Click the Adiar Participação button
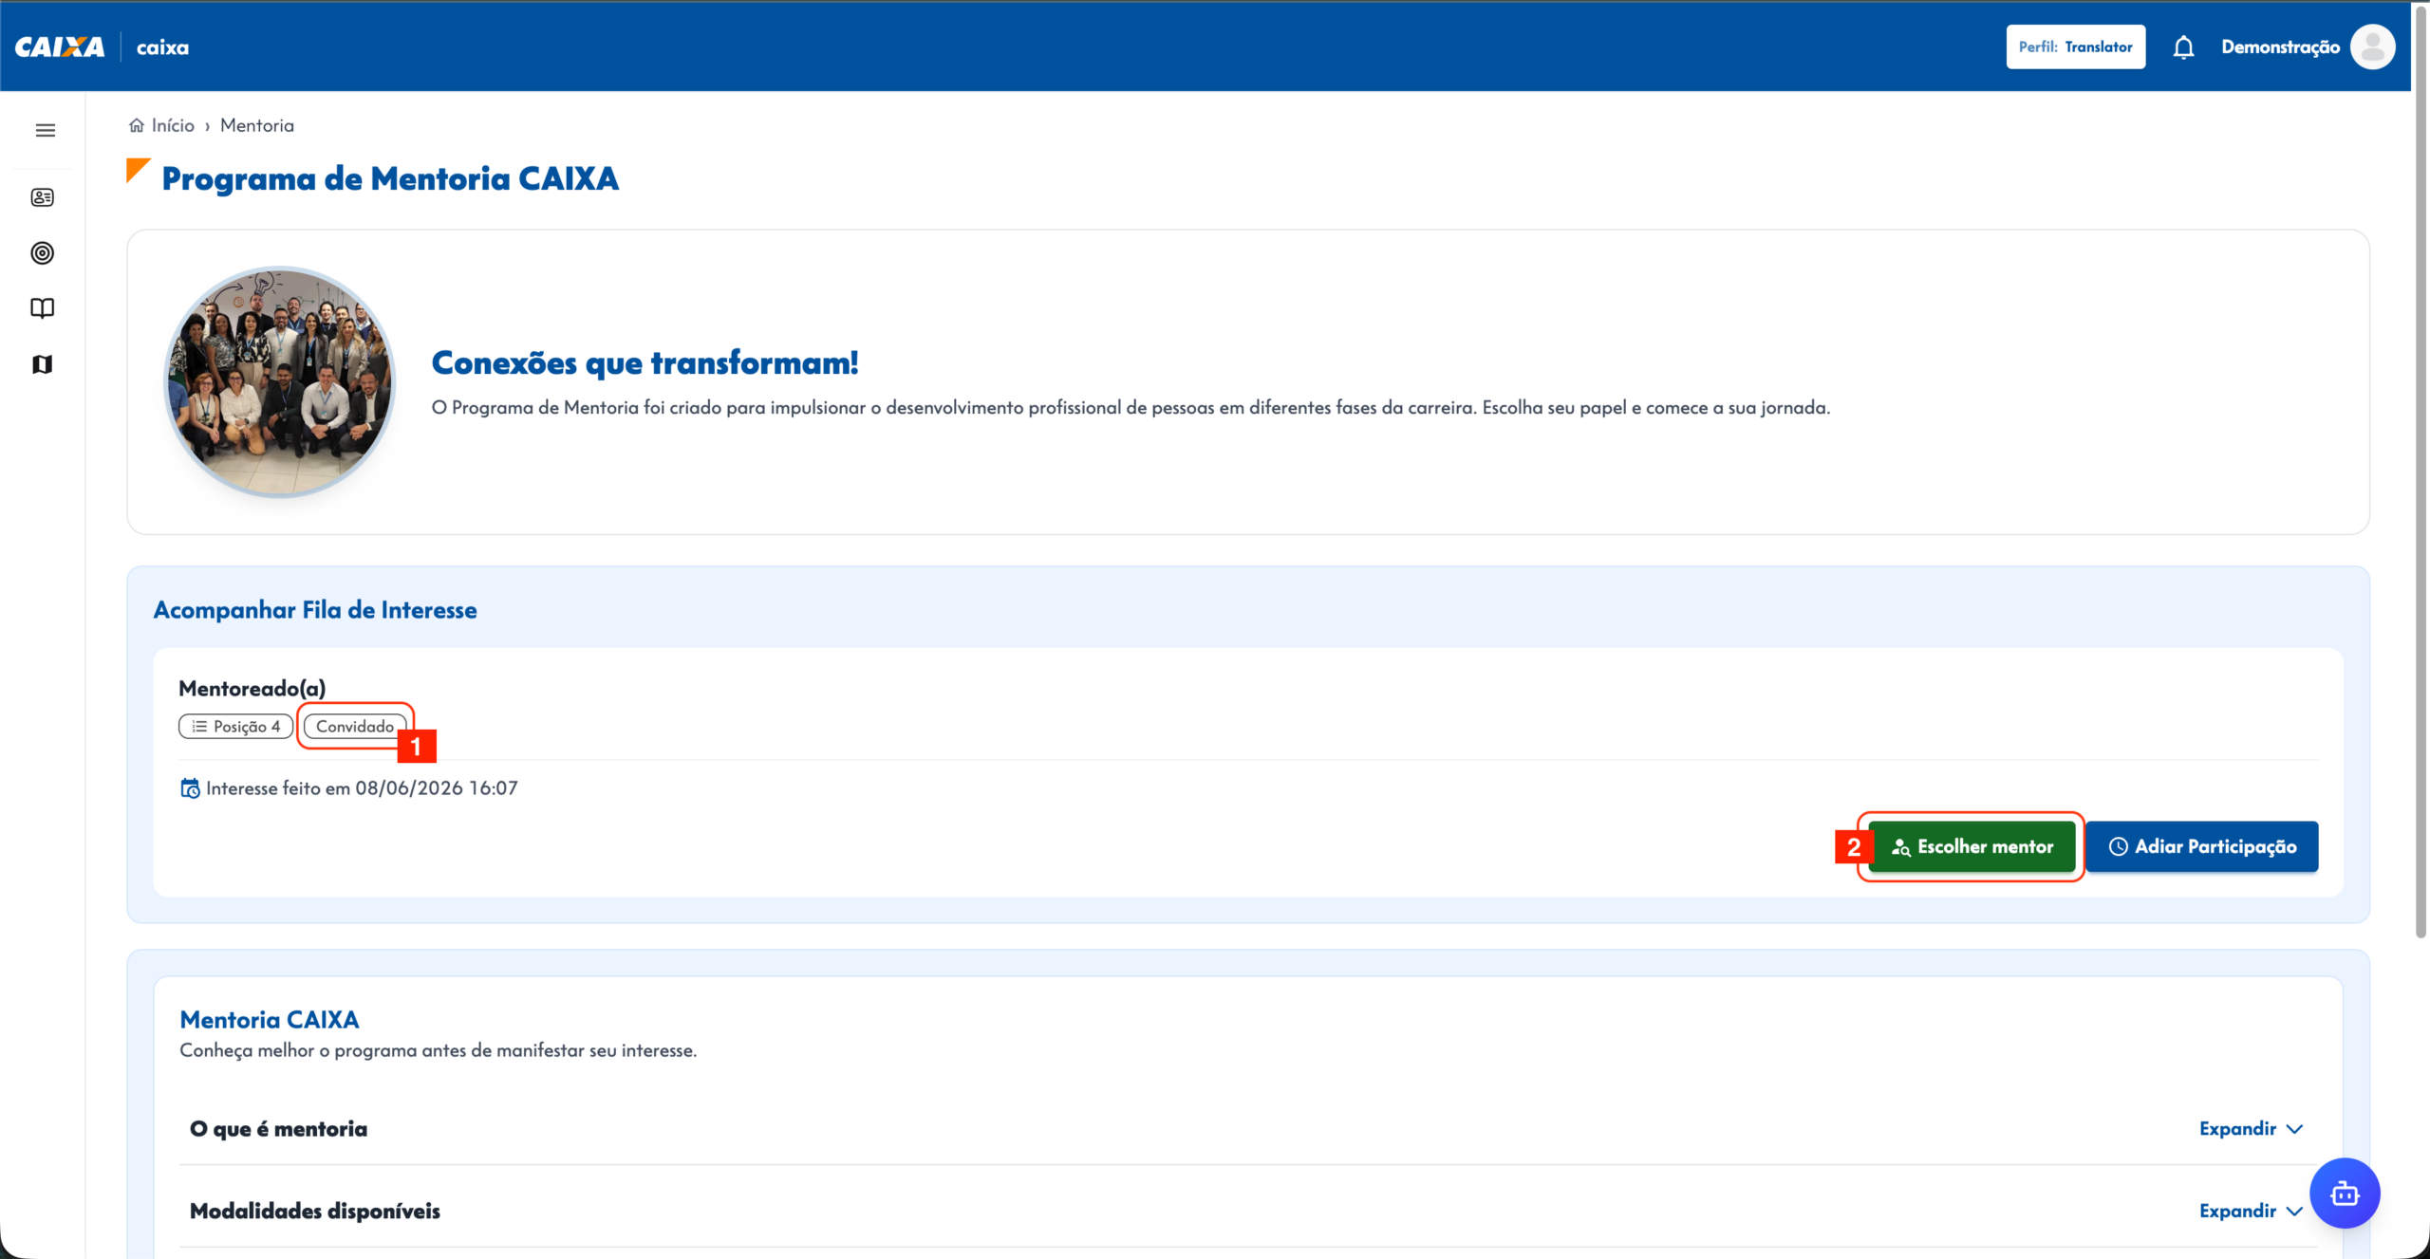Viewport: 2430px width, 1259px height. pos(2202,846)
